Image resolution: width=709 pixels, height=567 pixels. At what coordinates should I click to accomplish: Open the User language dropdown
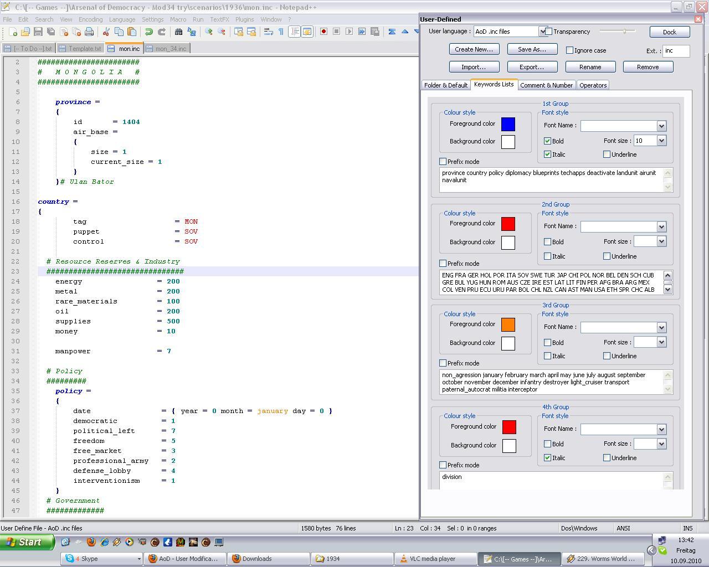coord(542,32)
